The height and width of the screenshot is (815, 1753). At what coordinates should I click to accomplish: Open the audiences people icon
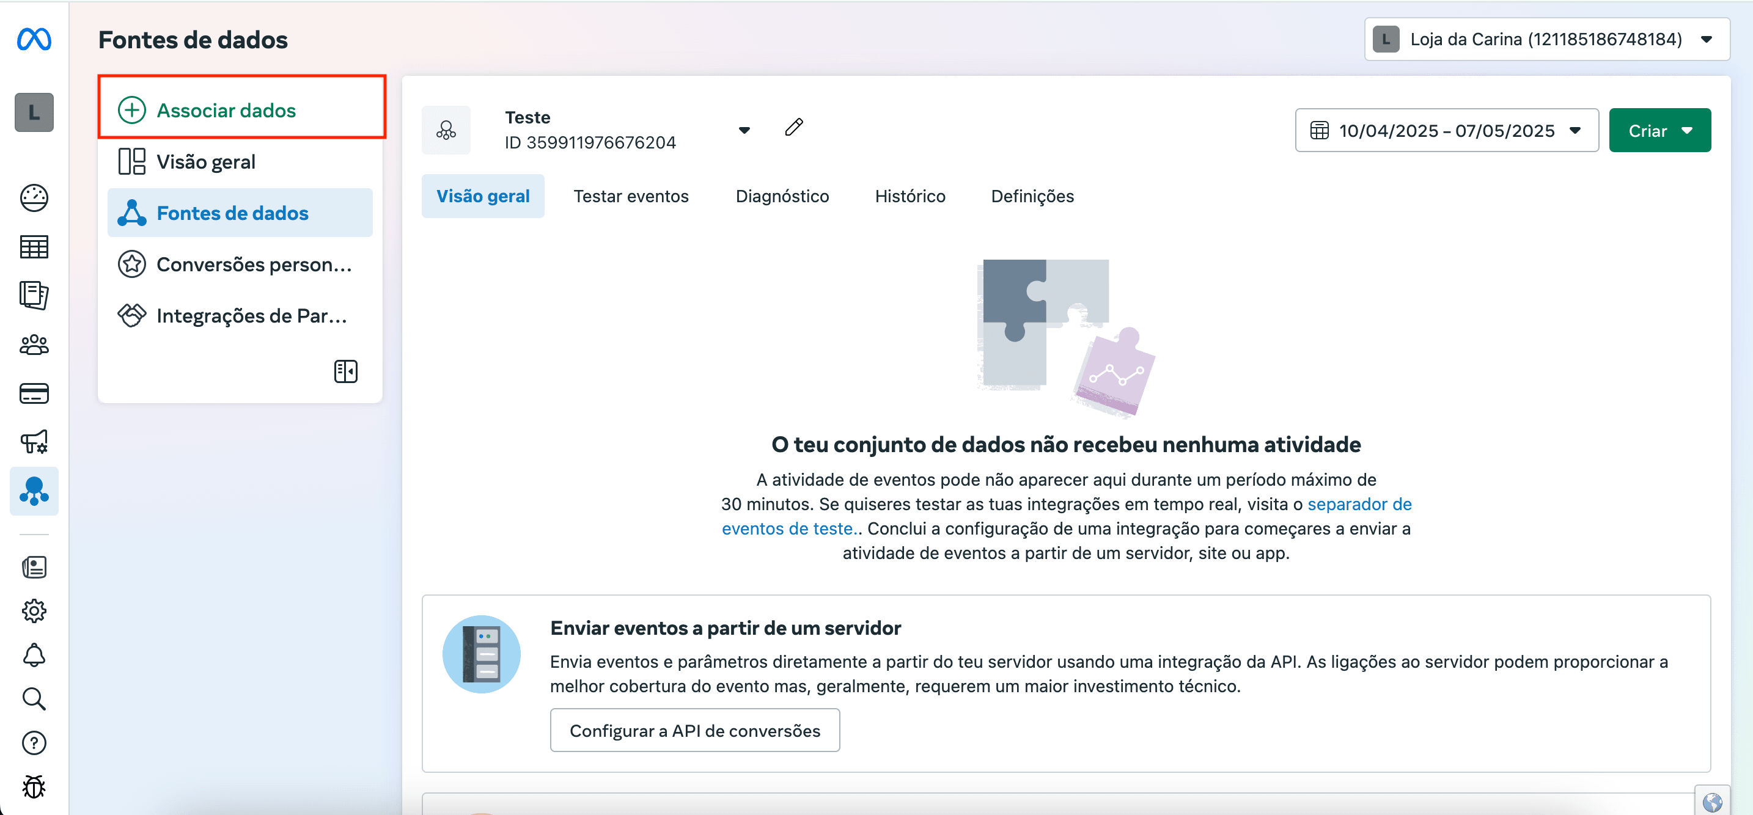point(34,345)
